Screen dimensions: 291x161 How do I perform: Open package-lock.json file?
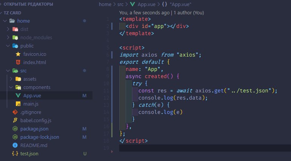[x=40, y=137]
